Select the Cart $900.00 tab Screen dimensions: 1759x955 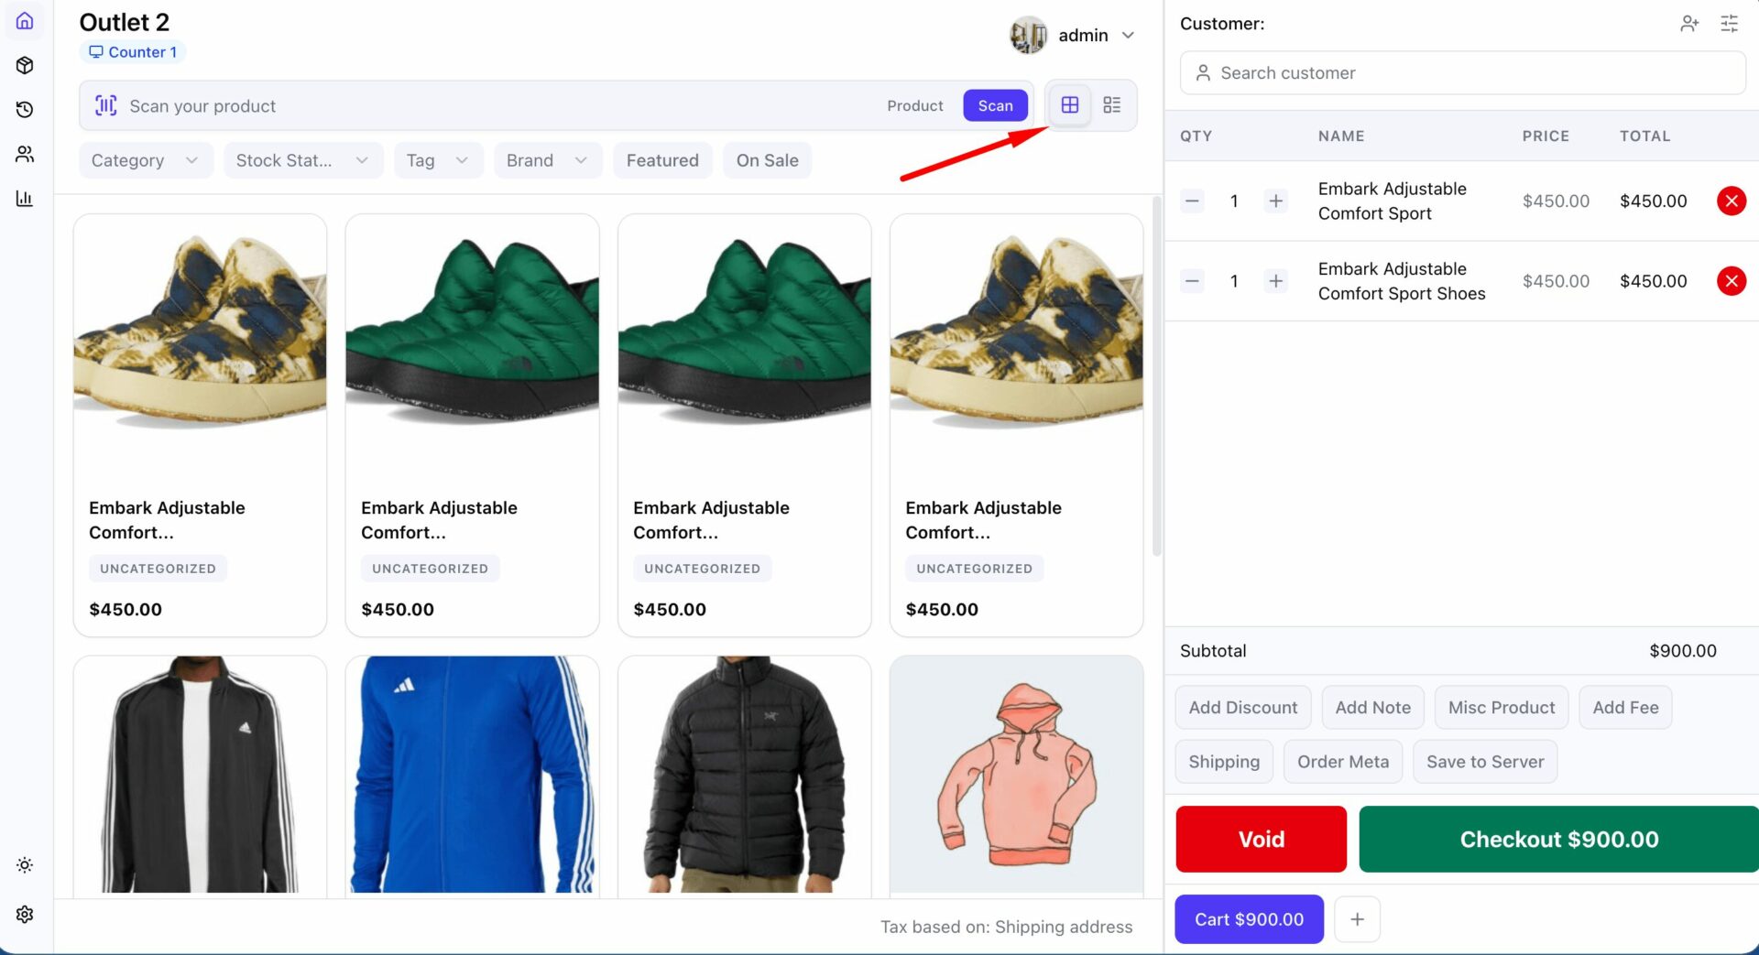[x=1249, y=919]
